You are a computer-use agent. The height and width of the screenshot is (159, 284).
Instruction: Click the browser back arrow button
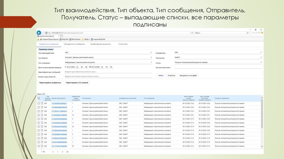tap(39, 32)
